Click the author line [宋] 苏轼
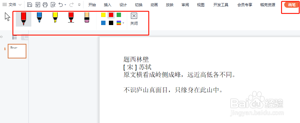This screenshot has height=123, width=300. (x=137, y=67)
